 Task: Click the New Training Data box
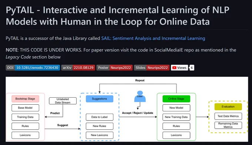click(x=176, y=117)
